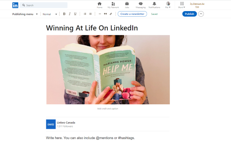231x155 pixels.
Task: Open the Jobs section
Action: click(127, 5)
